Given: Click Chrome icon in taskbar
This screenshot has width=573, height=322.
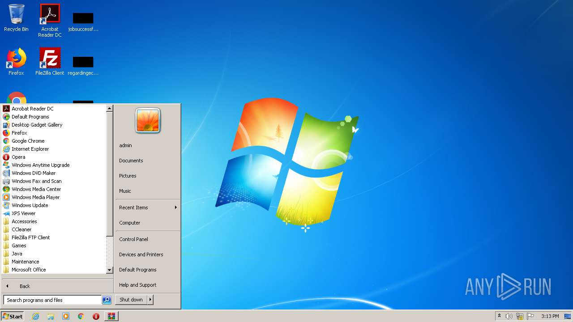Looking at the screenshot, I should click(x=81, y=316).
